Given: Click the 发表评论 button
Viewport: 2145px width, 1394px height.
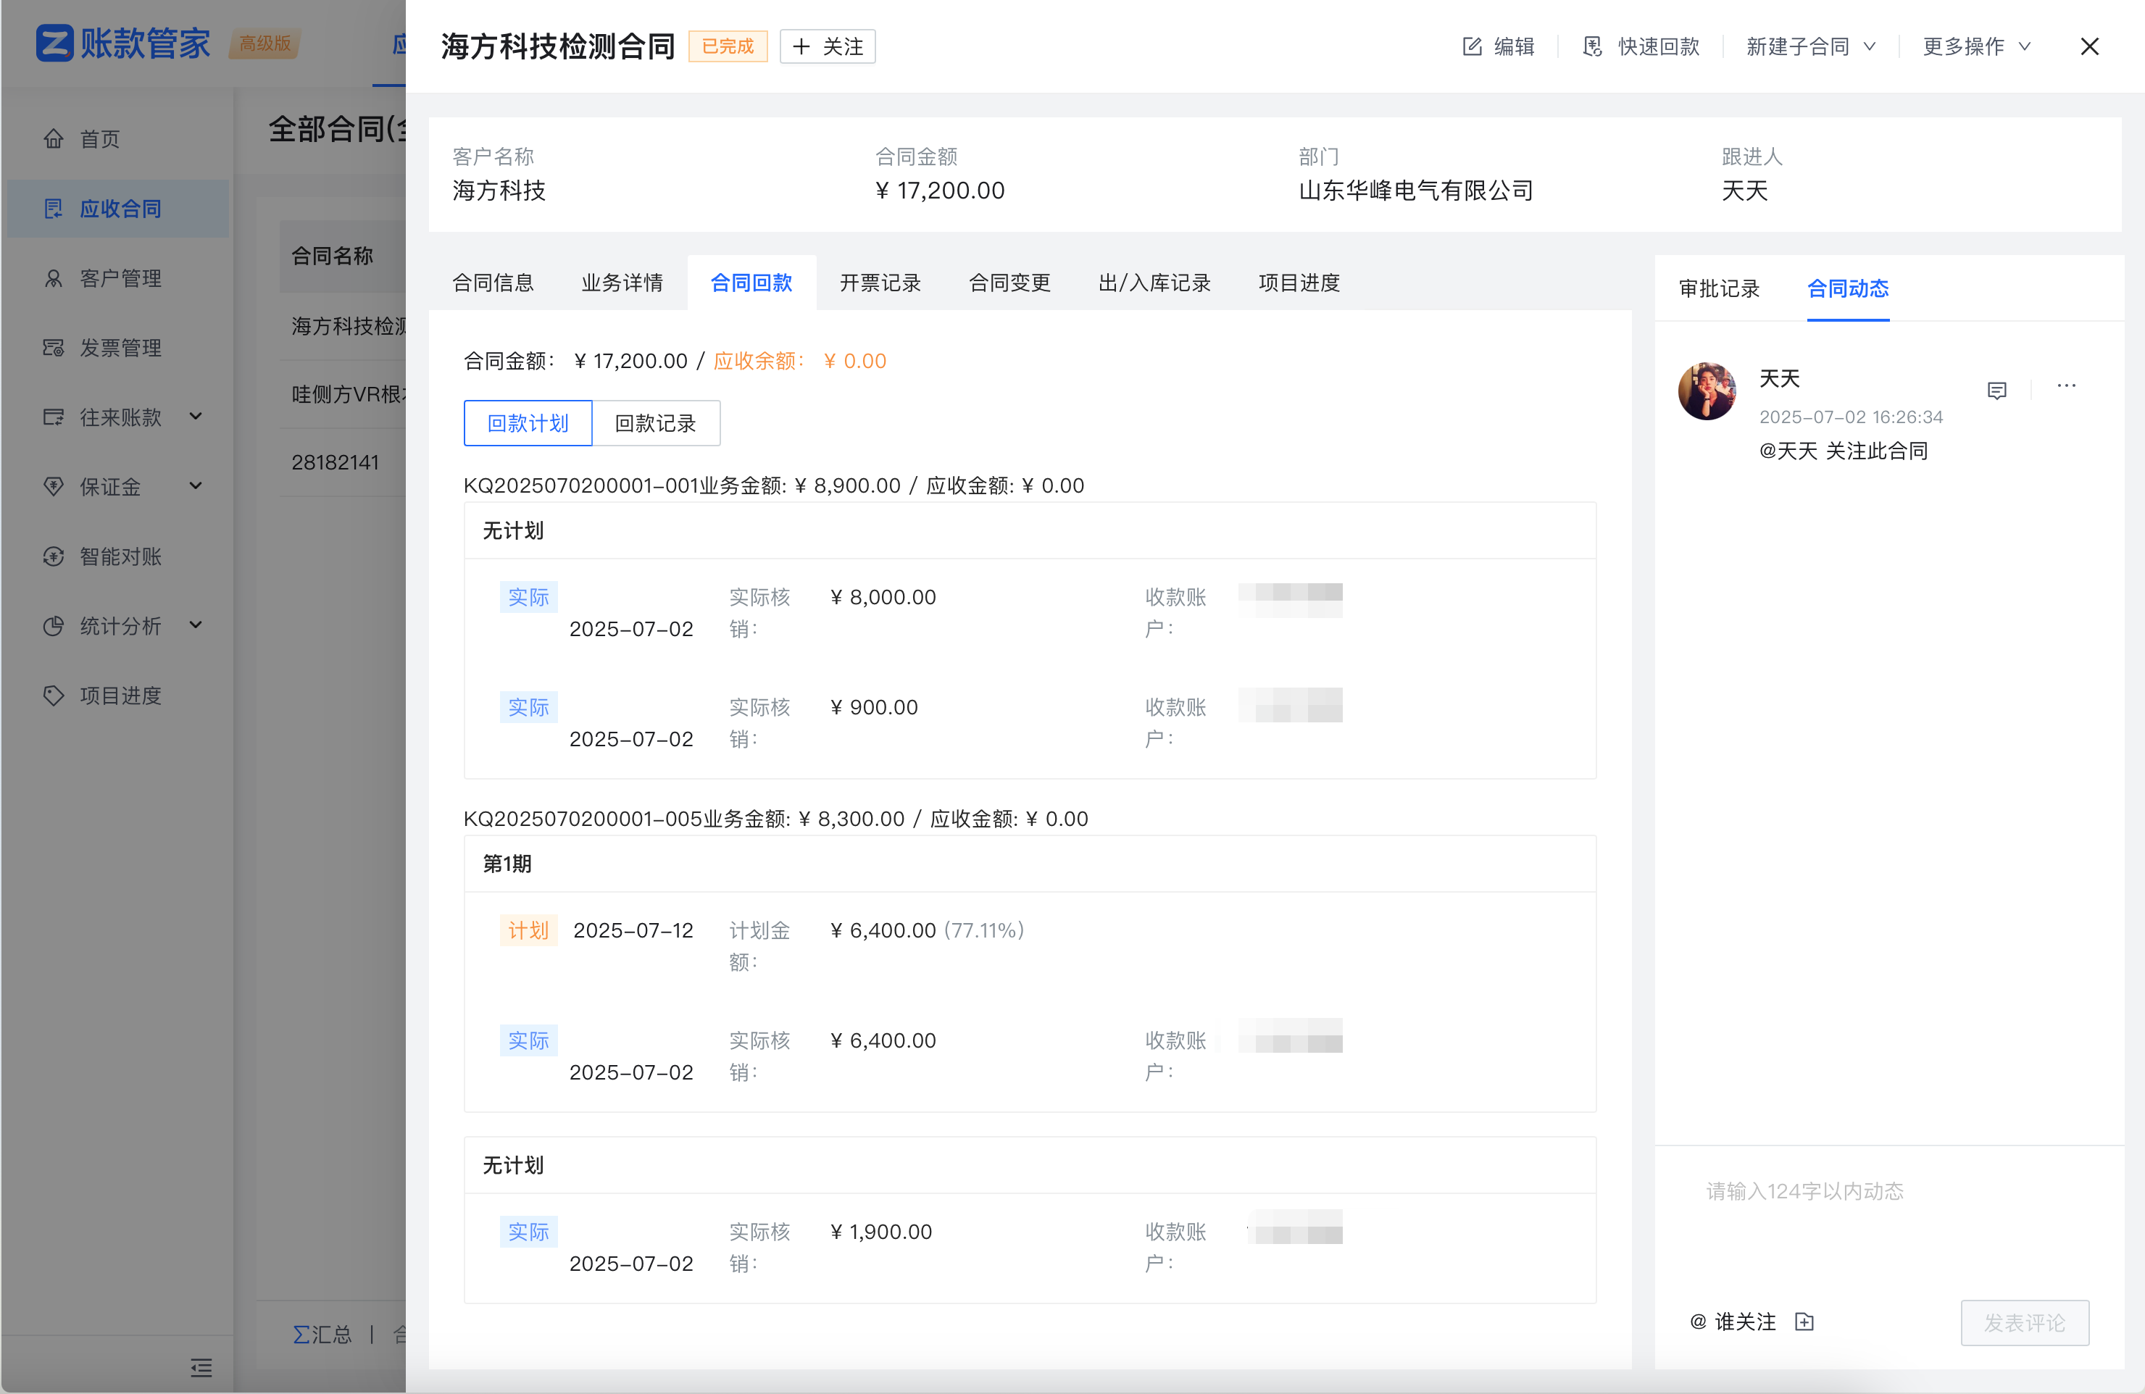Looking at the screenshot, I should pos(2024,1322).
